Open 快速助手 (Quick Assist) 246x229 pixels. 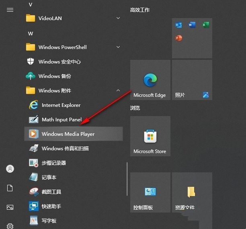click(x=51, y=206)
